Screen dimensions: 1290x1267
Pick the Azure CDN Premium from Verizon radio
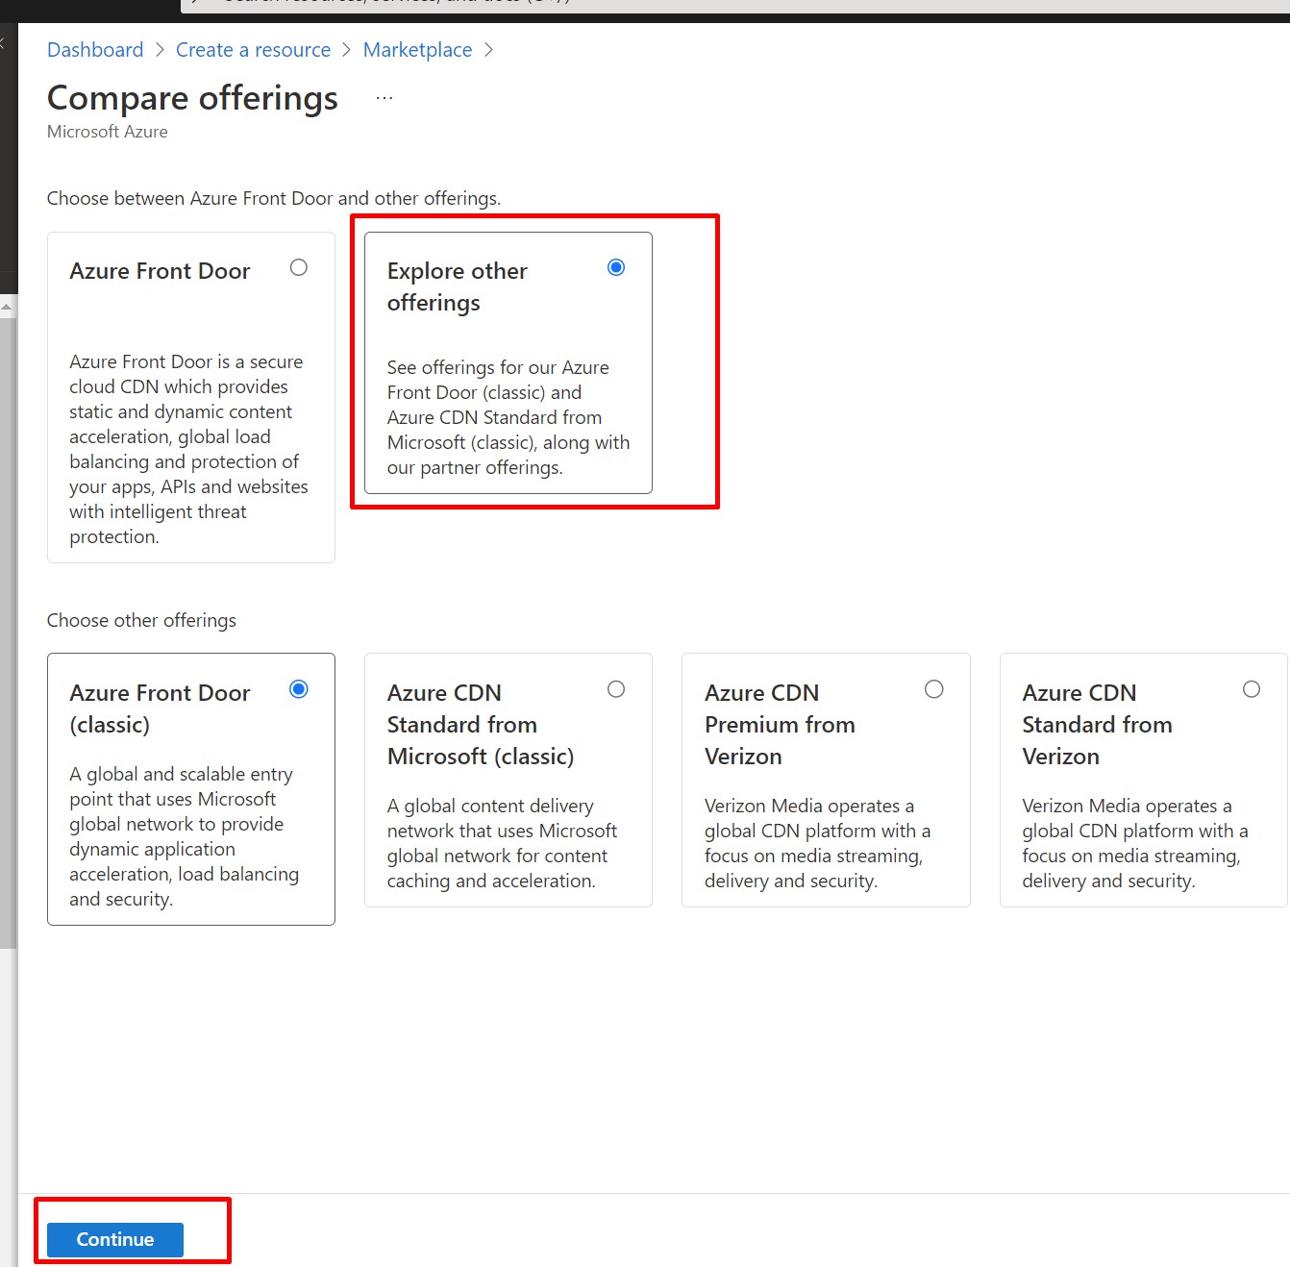click(933, 689)
